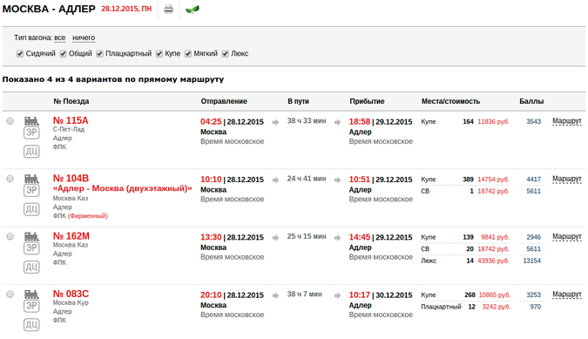Open the Маршрут link for train 083С
Viewport: 588px width, 339px height.
pyautogui.click(x=566, y=295)
